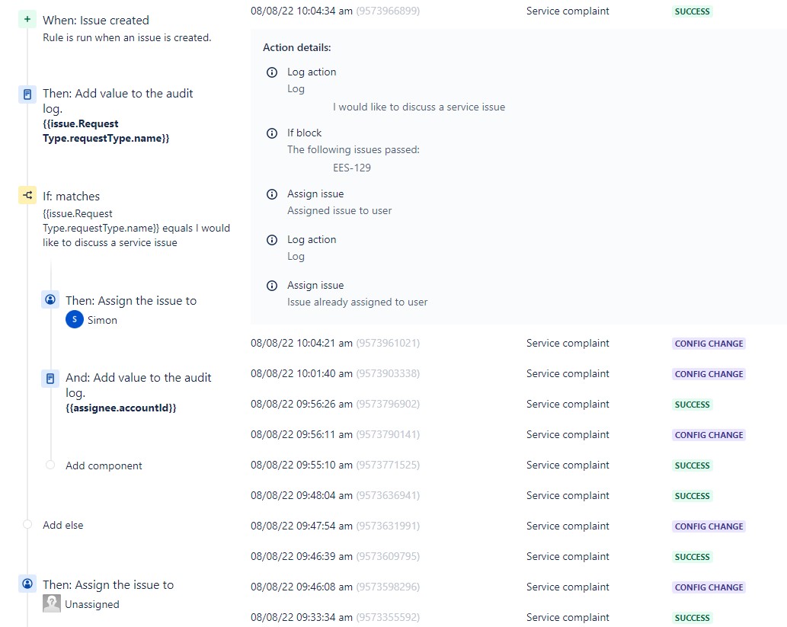Click the audit log icon beside 'Then: Add value'
Viewport: 787px width, 627px height.
[x=27, y=94]
